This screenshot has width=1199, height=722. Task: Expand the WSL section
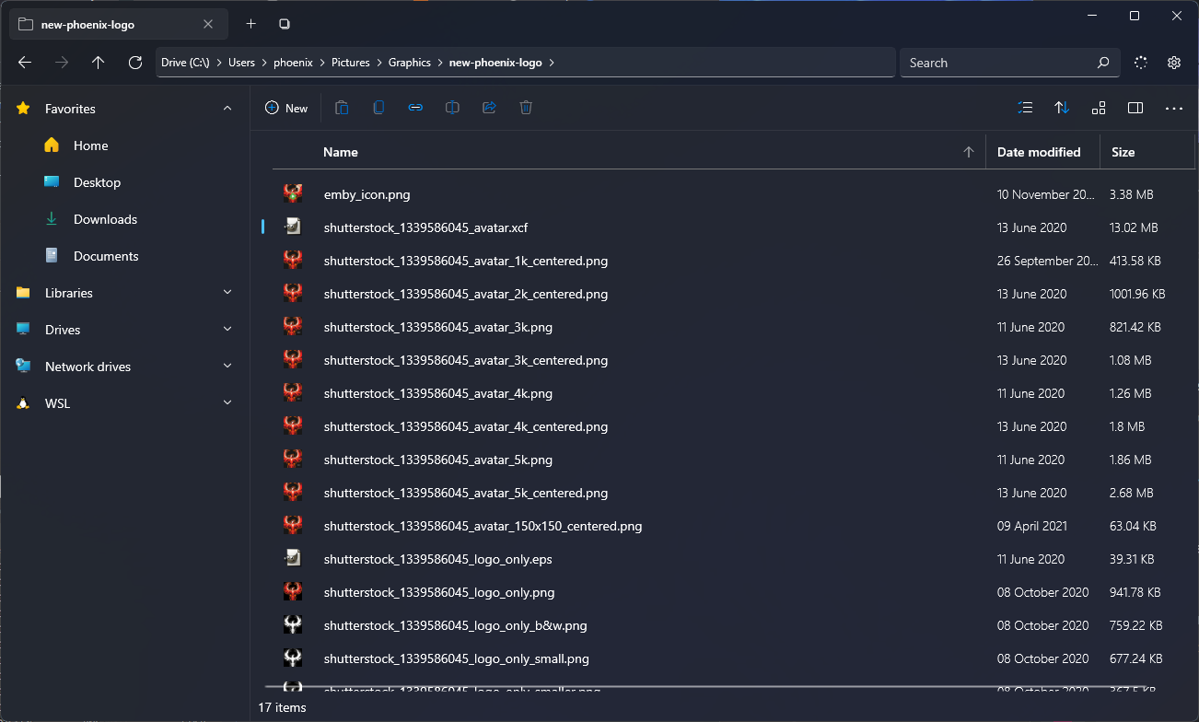(x=227, y=403)
